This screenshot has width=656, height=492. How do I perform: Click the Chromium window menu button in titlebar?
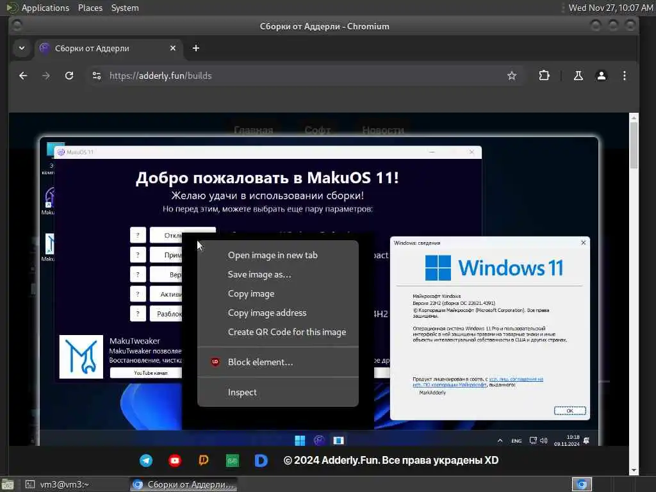point(17,26)
